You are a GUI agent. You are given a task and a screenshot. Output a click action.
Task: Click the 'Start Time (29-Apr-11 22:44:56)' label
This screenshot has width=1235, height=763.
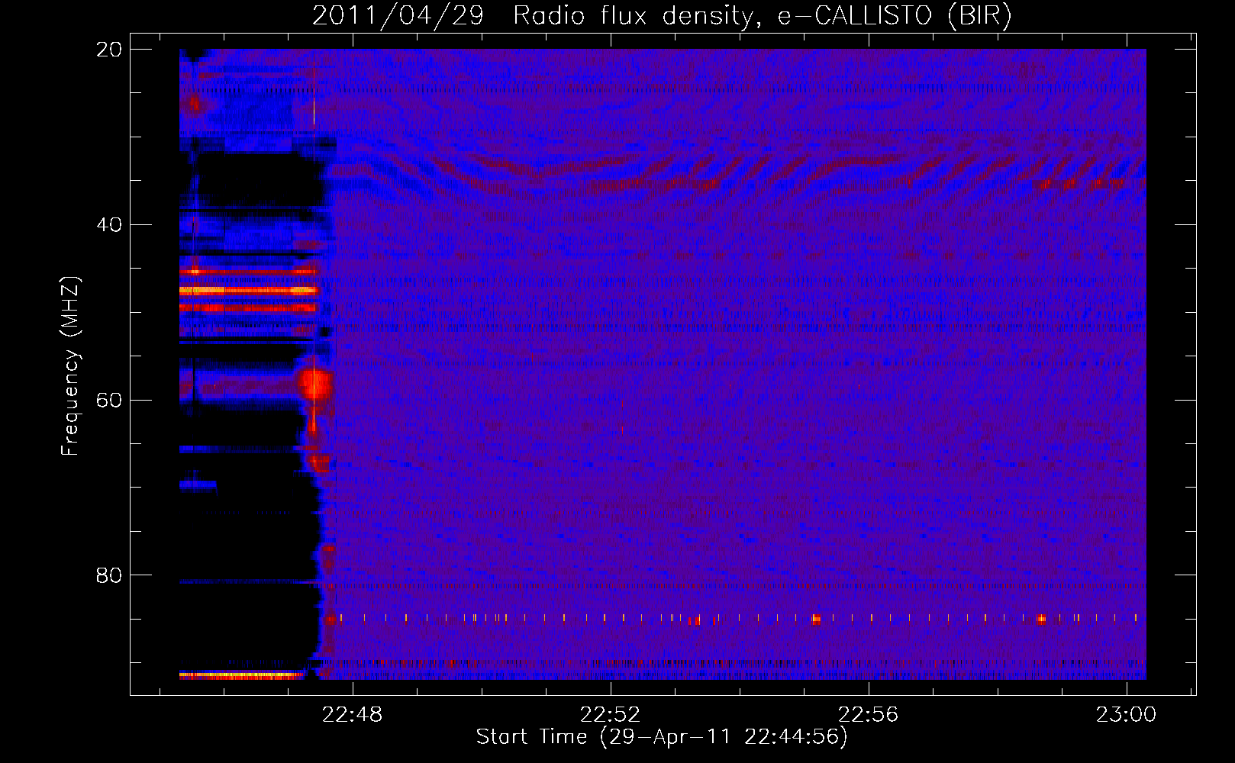[662, 737]
